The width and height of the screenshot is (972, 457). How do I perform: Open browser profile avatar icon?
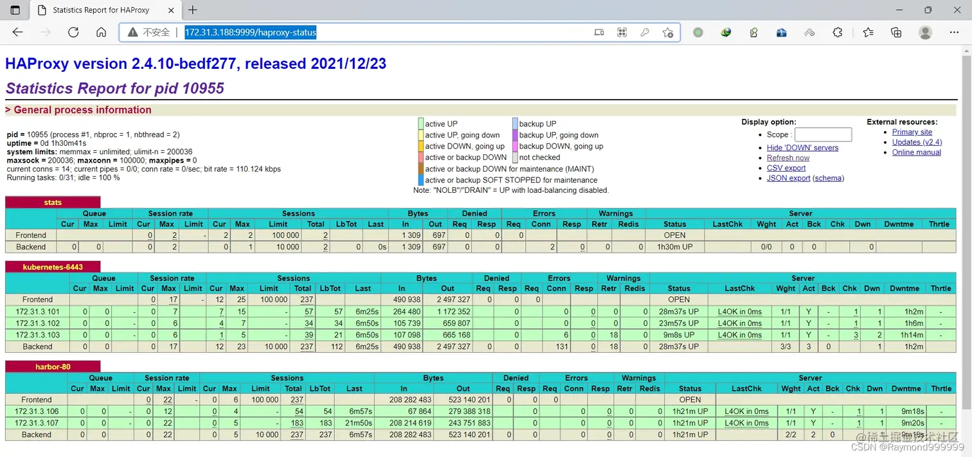tap(925, 32)
